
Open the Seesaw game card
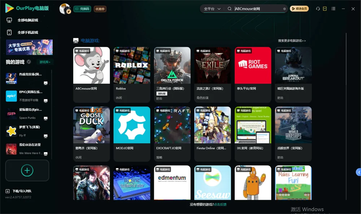coord(213,183)
